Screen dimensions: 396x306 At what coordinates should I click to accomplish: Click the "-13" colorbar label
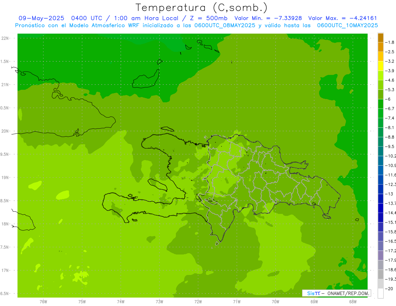click(x=388, y=194)
